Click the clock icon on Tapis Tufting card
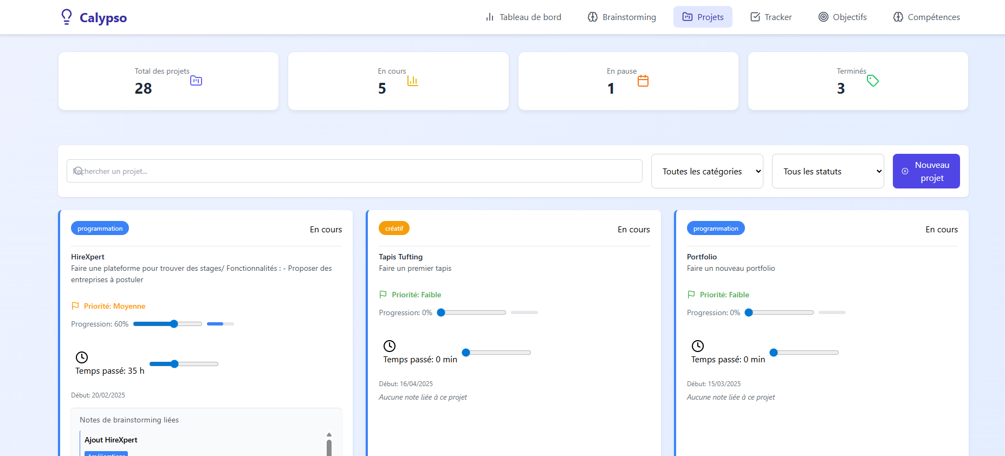The image size is (1005, 456). pyautogui.click(x=390, y=346)
